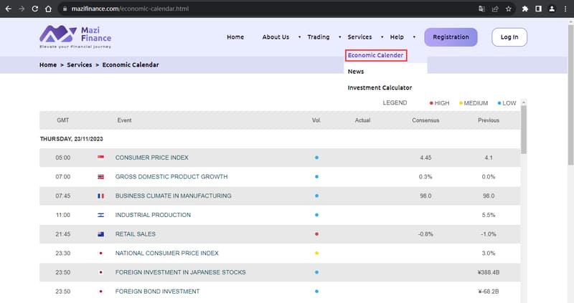Open the browser profile avatar icon
The width and height of the screenshot is (574, 303).
[x=552, y=9]
